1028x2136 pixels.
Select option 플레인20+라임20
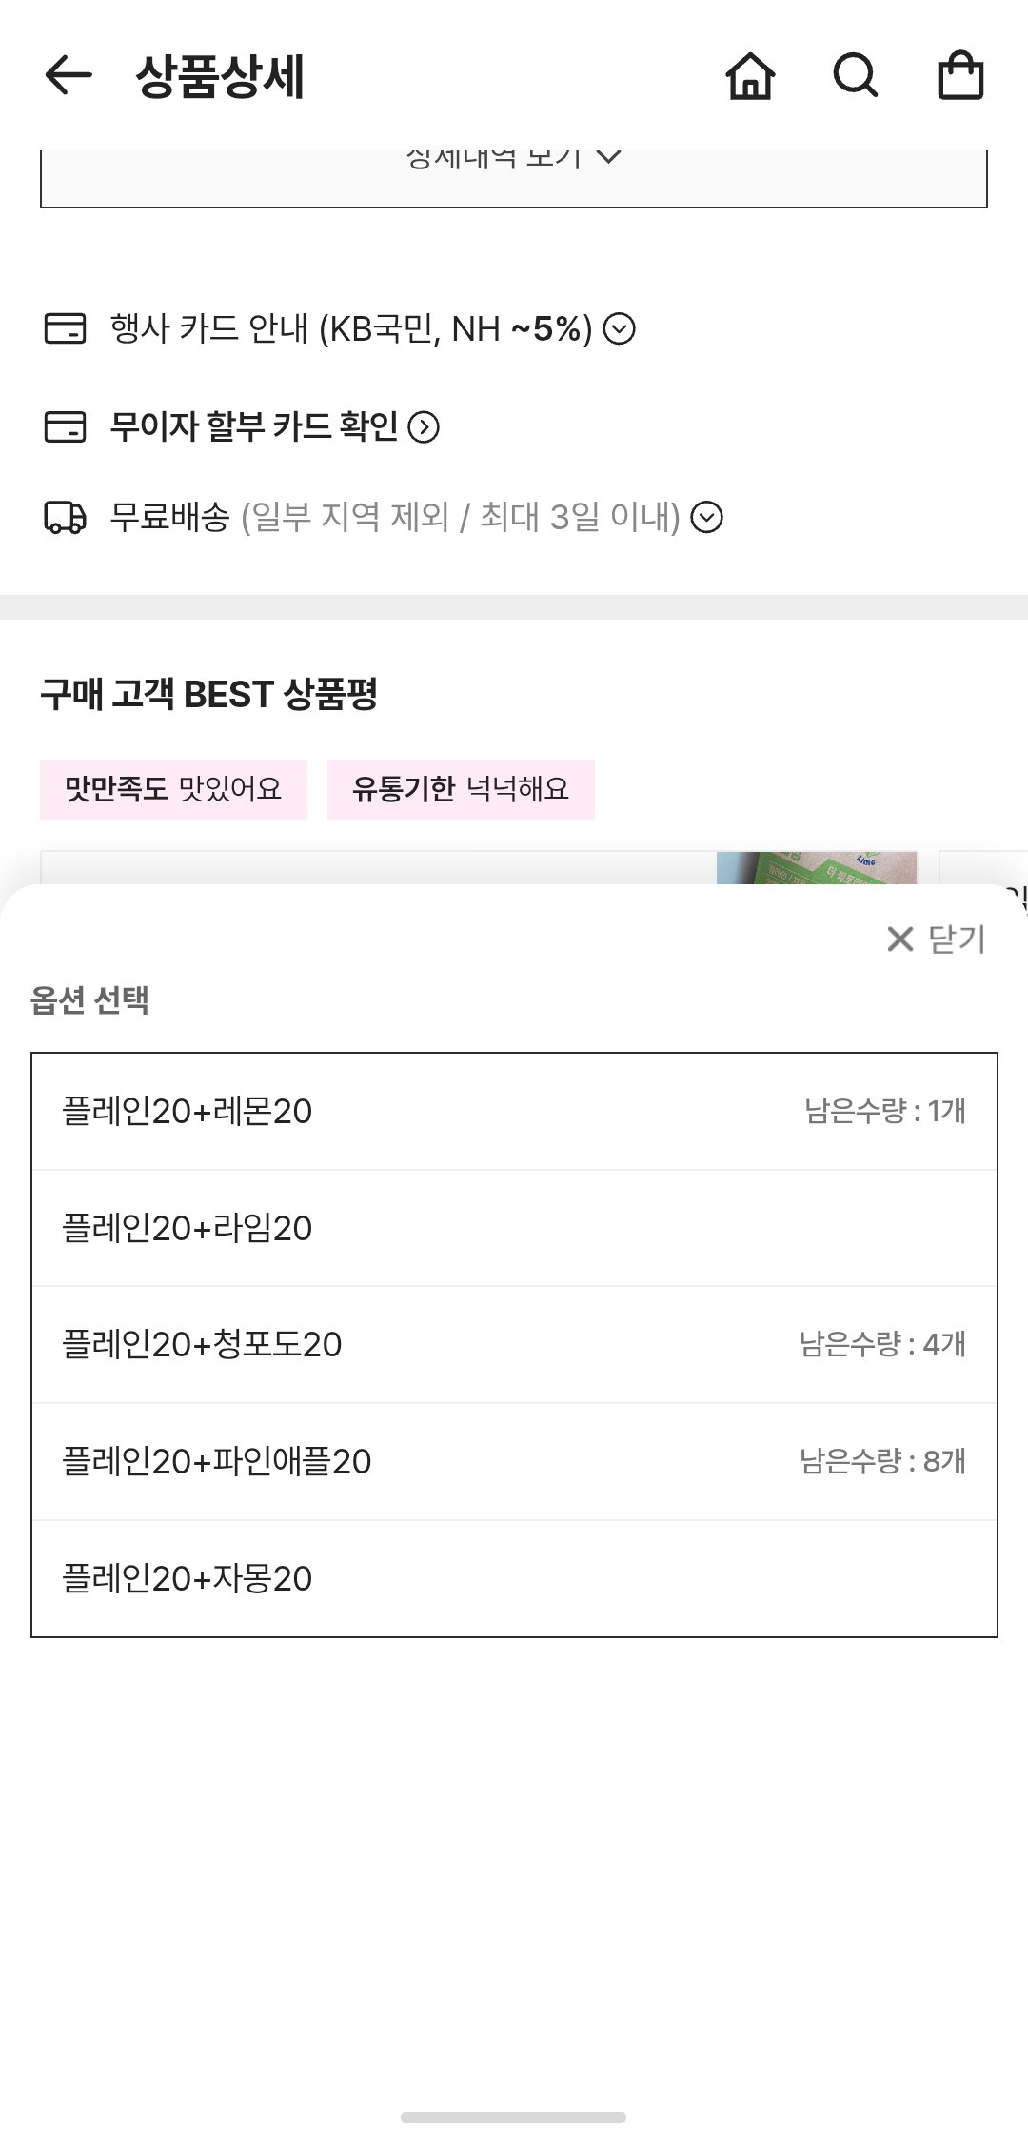[x=514, y=1229]
